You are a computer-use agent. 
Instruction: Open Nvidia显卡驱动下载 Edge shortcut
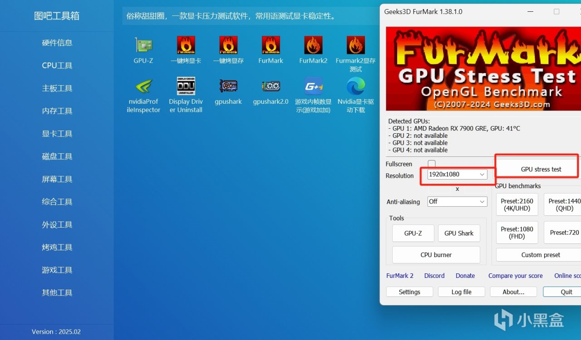tap(356, 86)
